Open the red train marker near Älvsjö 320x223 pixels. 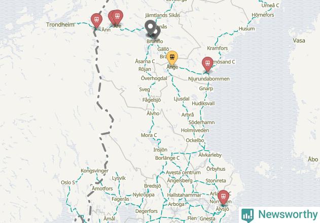click(223, 198)
